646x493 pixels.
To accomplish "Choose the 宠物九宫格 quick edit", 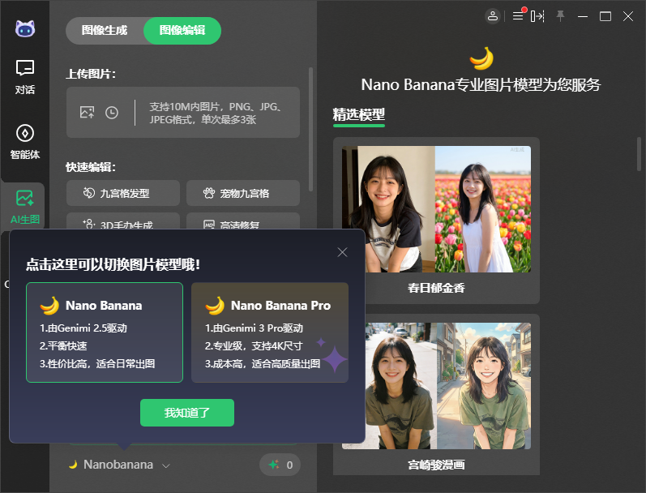I will [243, 193].
